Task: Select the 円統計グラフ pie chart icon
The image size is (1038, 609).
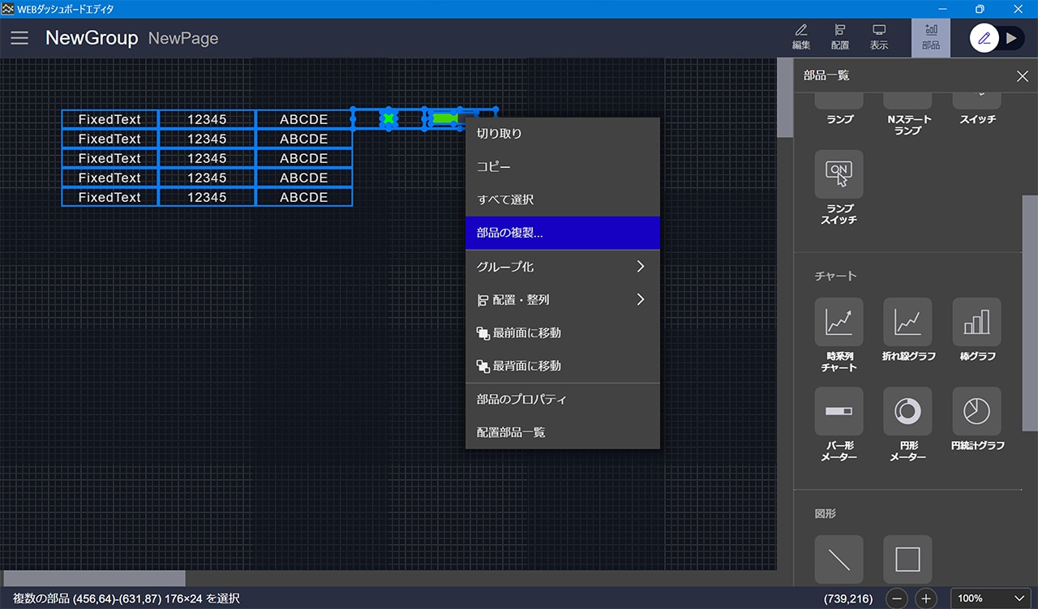Action: (976, 411)
